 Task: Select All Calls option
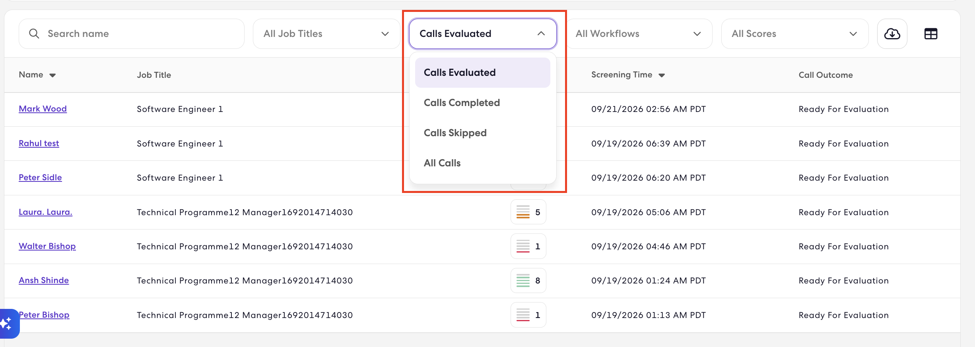click(x=483, y=163)
